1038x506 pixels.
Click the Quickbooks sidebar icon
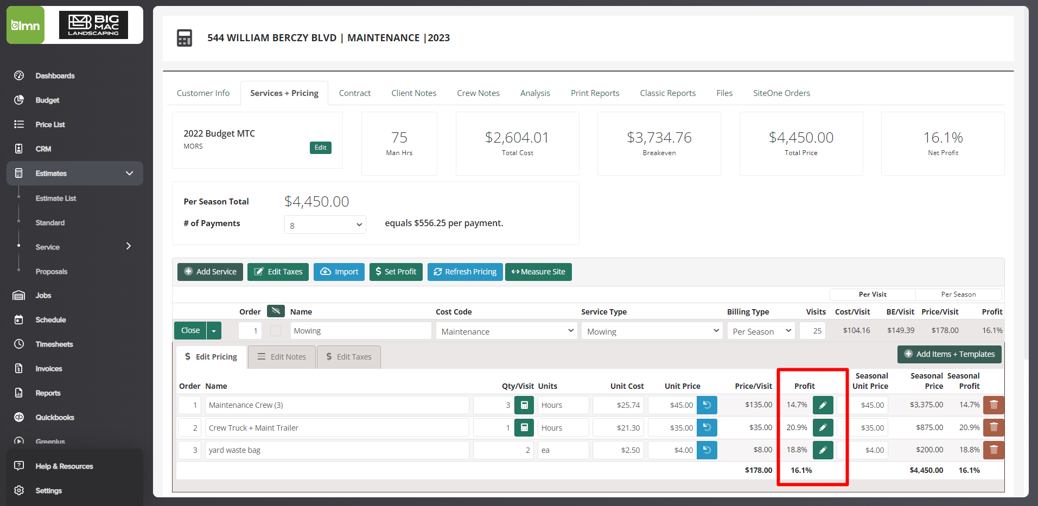click(19, 417)
